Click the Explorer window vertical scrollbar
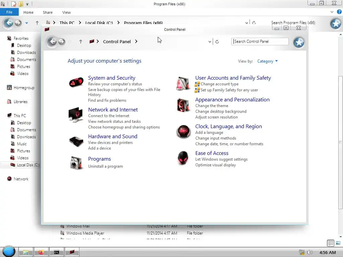Screen dimensions: 343x257 coord(340,143)
